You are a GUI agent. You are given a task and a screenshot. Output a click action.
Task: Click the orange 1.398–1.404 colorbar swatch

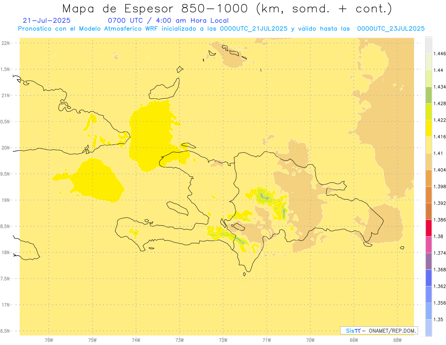429,178
